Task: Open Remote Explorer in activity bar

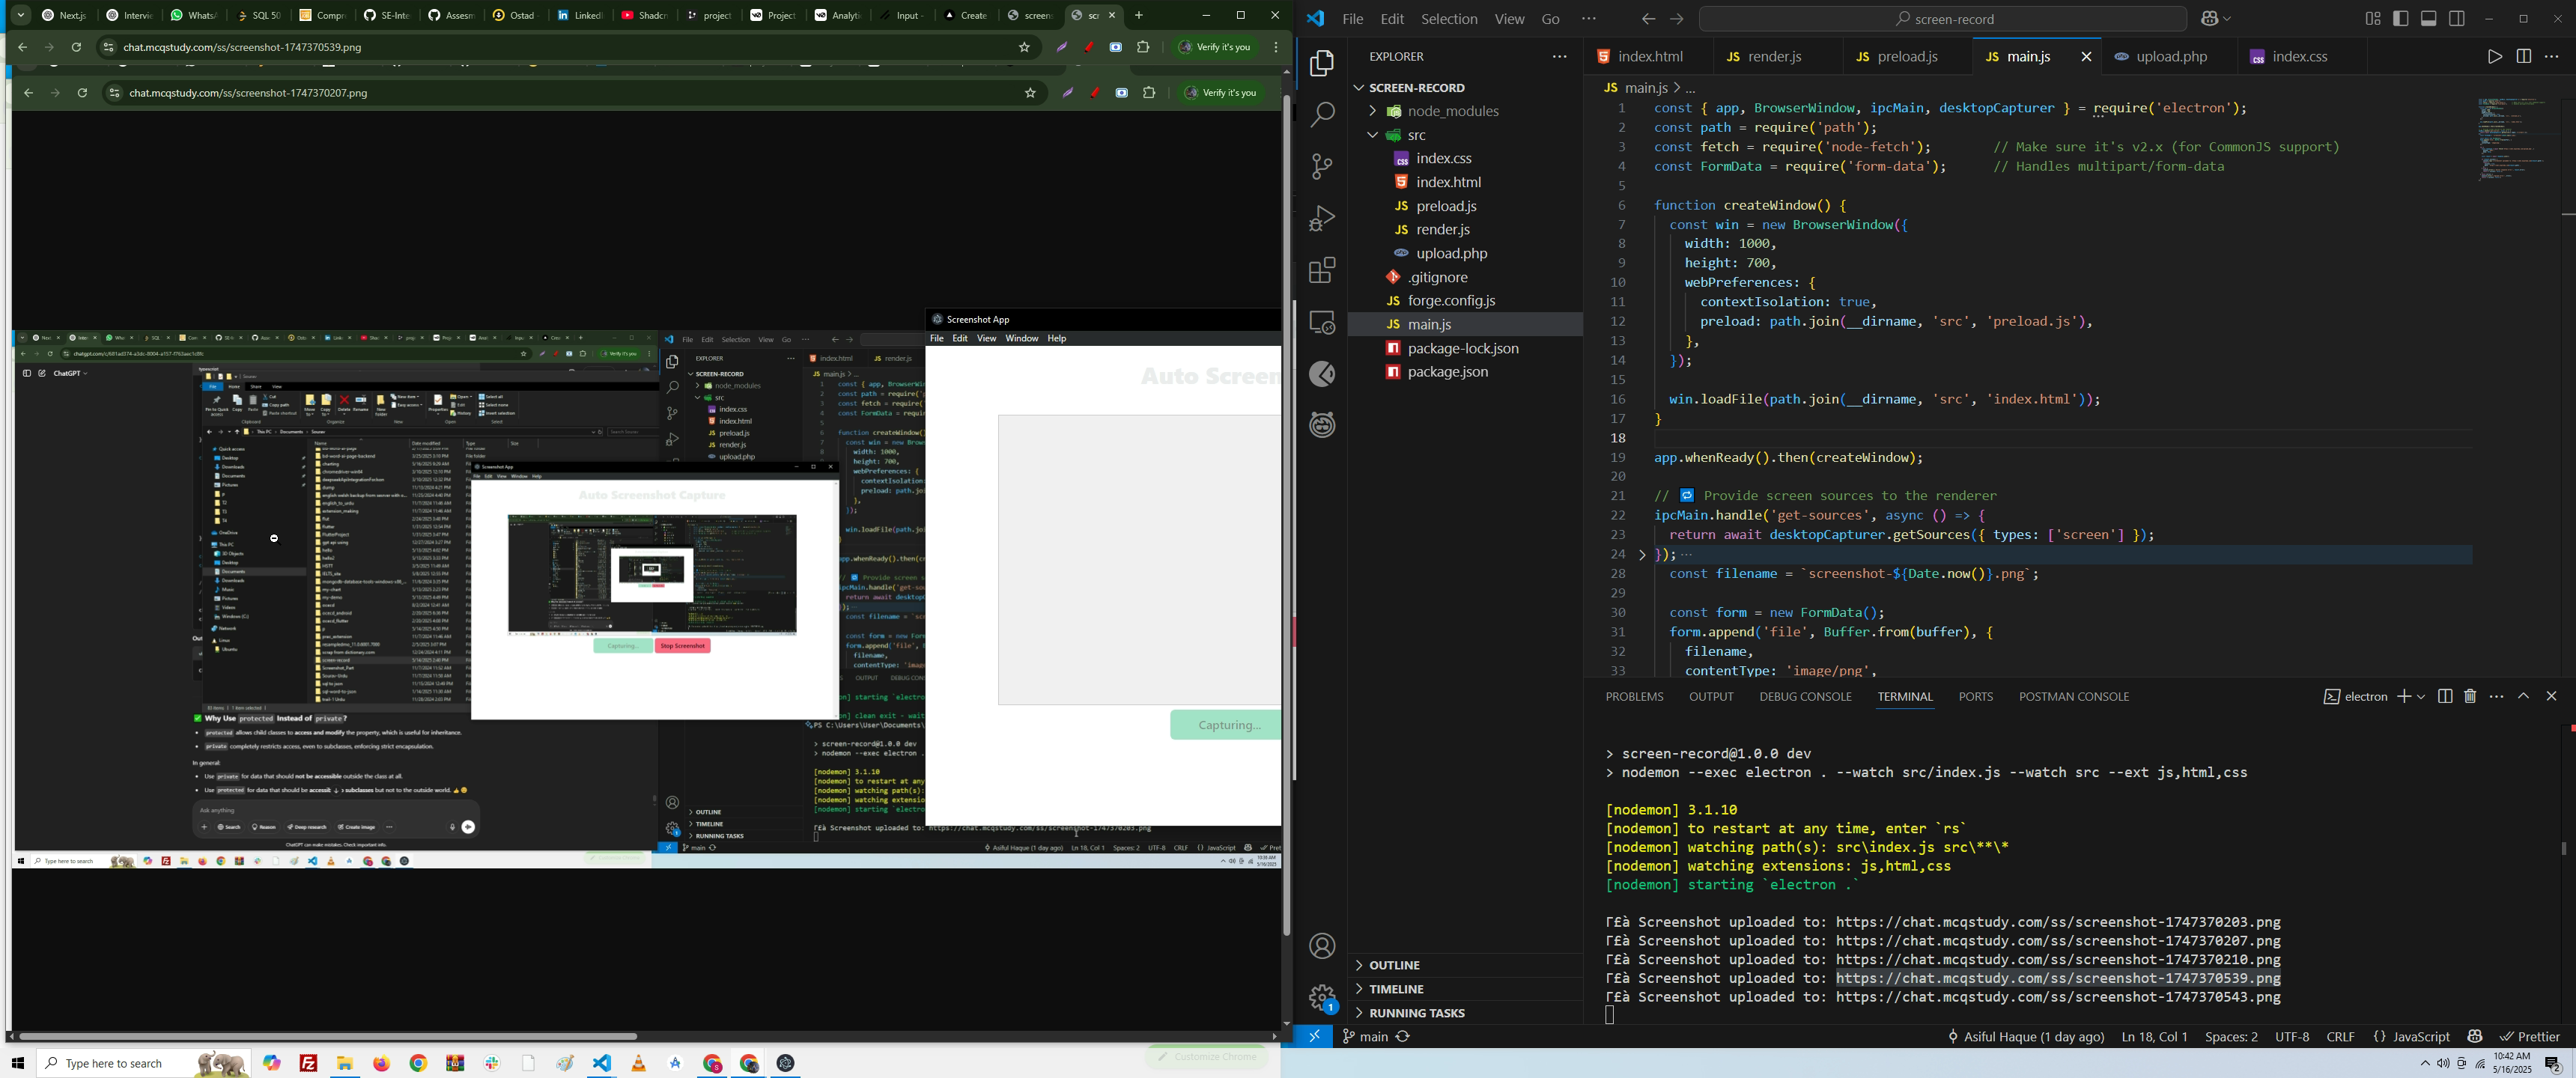Action: [1322, 322]
